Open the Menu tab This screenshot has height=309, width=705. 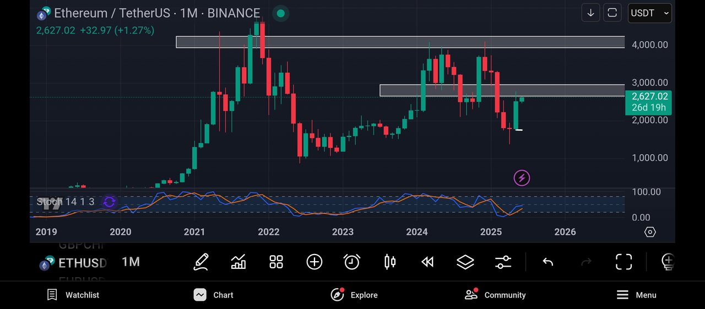point(636,295)
